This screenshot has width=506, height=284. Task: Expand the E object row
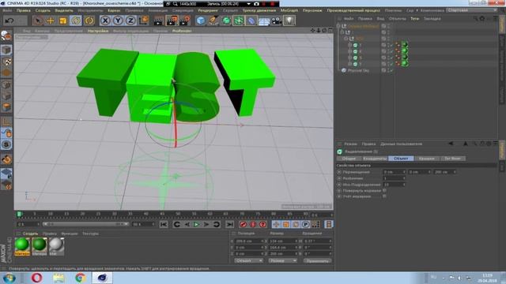[x=349, y=51]
